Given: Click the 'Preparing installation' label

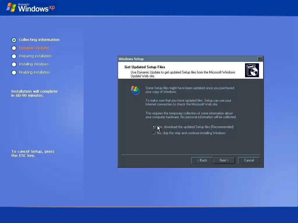Looking at the screenshot, I should (35, 56).
